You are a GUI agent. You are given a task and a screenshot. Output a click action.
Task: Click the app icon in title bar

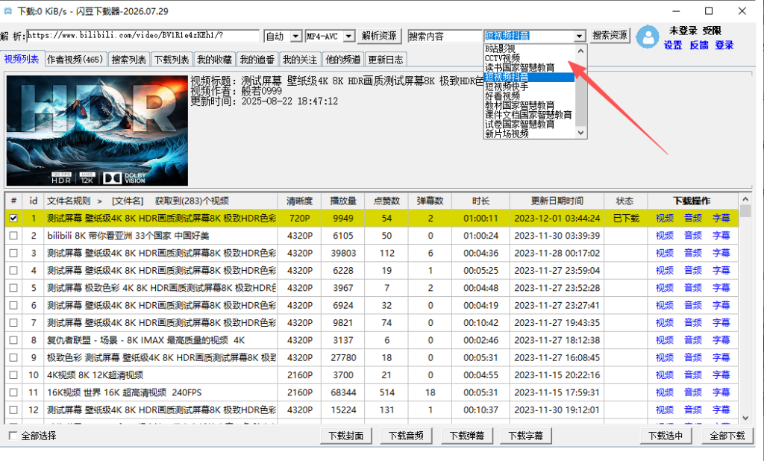click(7, 10)
